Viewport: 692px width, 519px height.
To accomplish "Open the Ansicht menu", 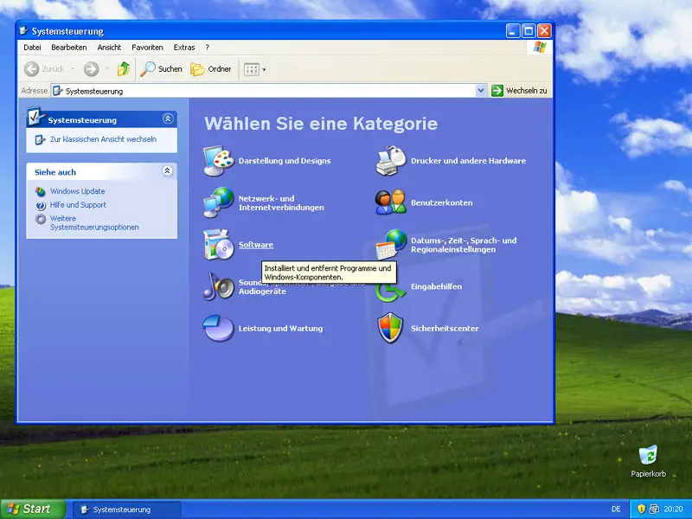I will [110, 48].
